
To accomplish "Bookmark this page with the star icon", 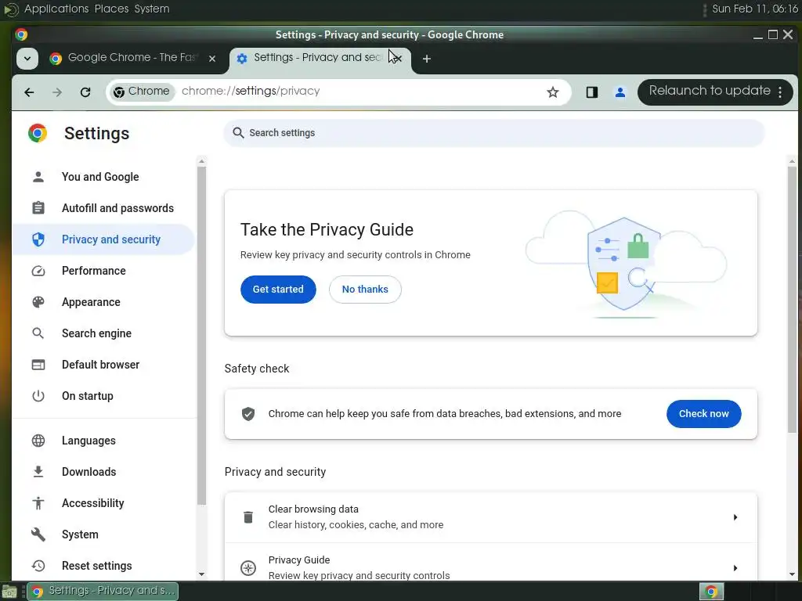I will coord(552,92).
